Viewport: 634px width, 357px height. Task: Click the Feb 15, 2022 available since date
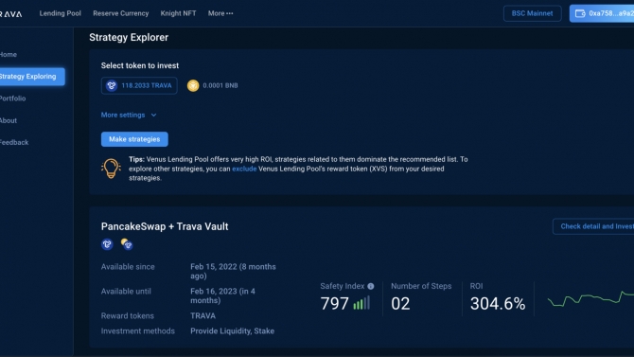coord(233,271)
